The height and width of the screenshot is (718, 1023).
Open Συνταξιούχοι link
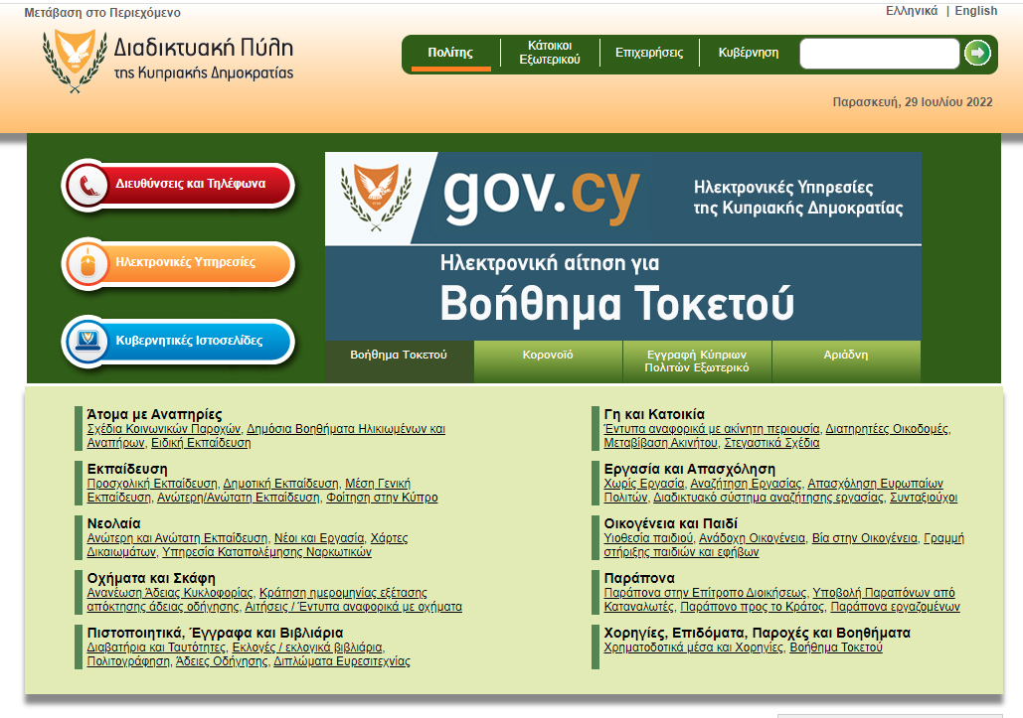[924, 498]
